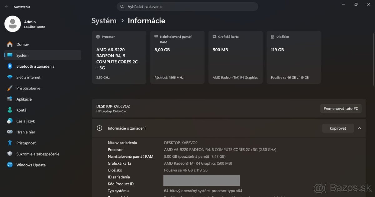Go to Domov in the sidebar
This screenshot has width=375, height=197.
coord(43,44)
